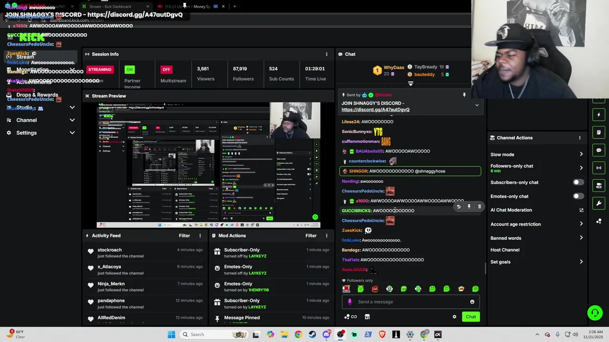Click the Stream Preview video thumbnail
Image resolution: width=609 pixels, height=342 pixels.
point(208,165)
